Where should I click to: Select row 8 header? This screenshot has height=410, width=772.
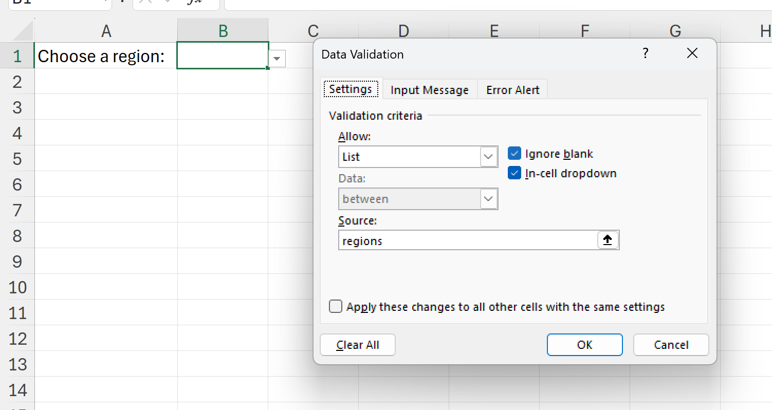(17, 236)
